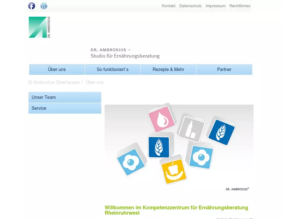Click the Dr. Ambrosius green logo
The image size is (282, 219).
39,27
